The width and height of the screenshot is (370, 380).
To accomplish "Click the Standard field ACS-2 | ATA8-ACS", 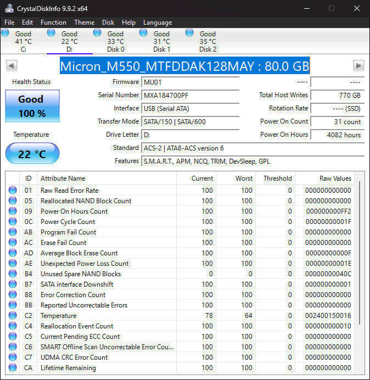I will (x=253, y=148).
